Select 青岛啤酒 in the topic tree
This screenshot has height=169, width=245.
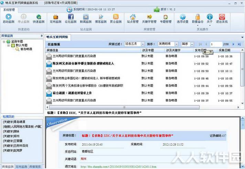26,49
